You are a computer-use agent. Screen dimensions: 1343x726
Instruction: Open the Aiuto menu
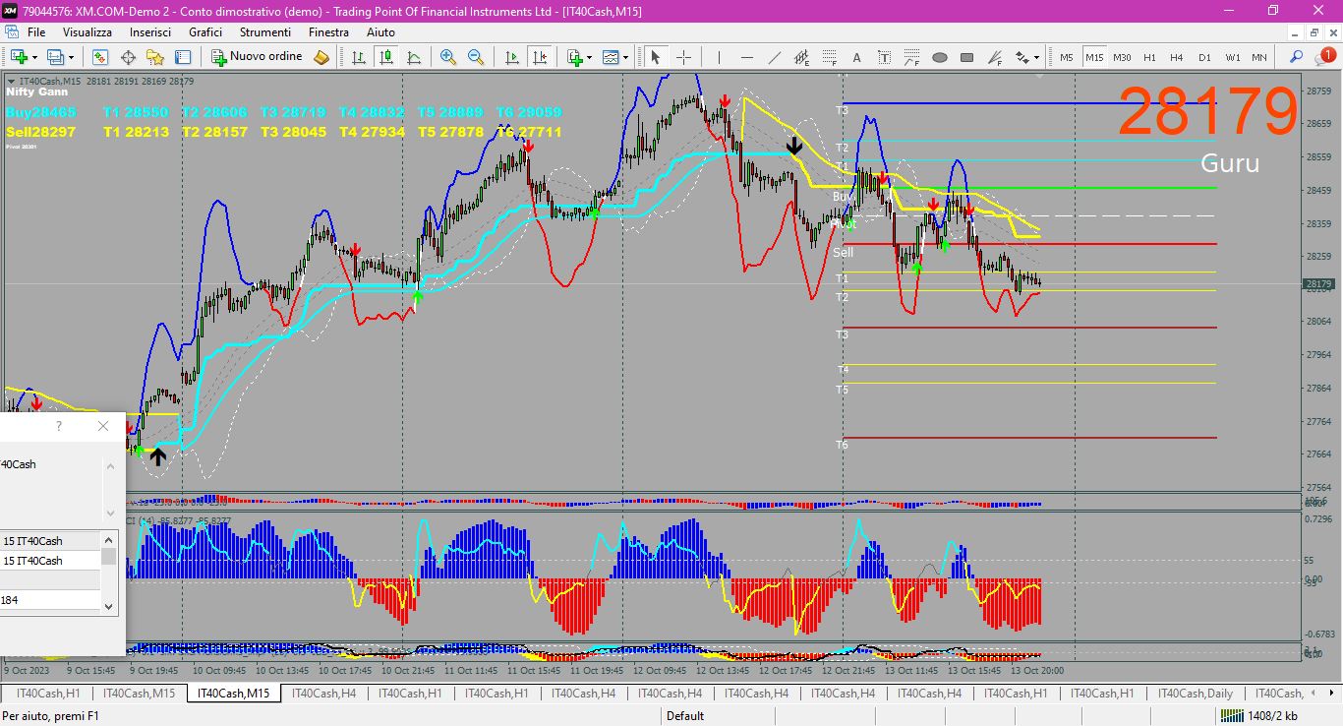[380, 31]
